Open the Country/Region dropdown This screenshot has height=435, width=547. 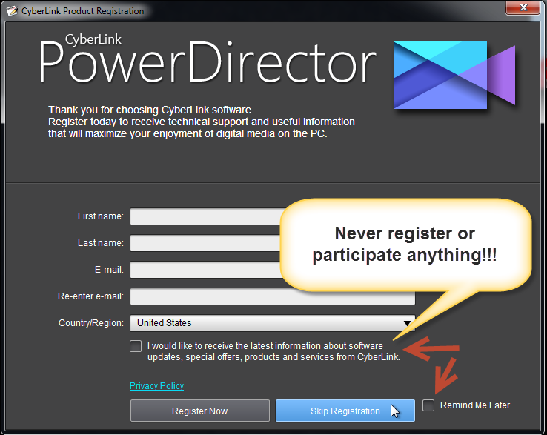[273, 323]
